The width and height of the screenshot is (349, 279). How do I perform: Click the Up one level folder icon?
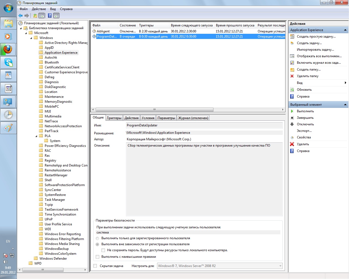click(x=35, y=16)
